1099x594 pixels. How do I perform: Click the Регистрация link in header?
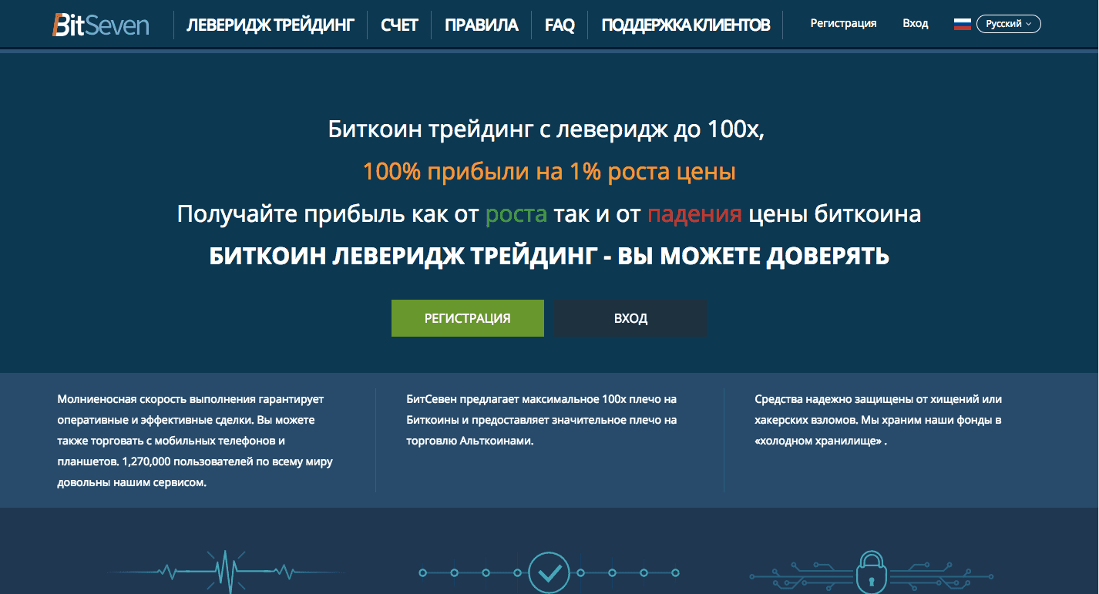coord(843,23)
